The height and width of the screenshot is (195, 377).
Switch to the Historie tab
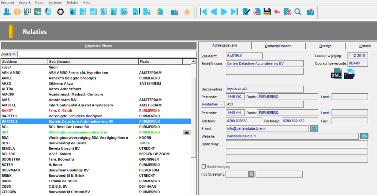365,46
